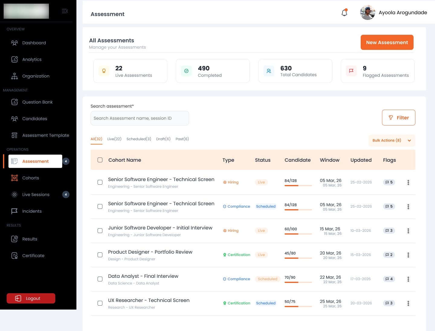Image resolution: width=435 pixels, height=331 pixels.
Task: Click the Results sidebar icon
Action: 14,239
